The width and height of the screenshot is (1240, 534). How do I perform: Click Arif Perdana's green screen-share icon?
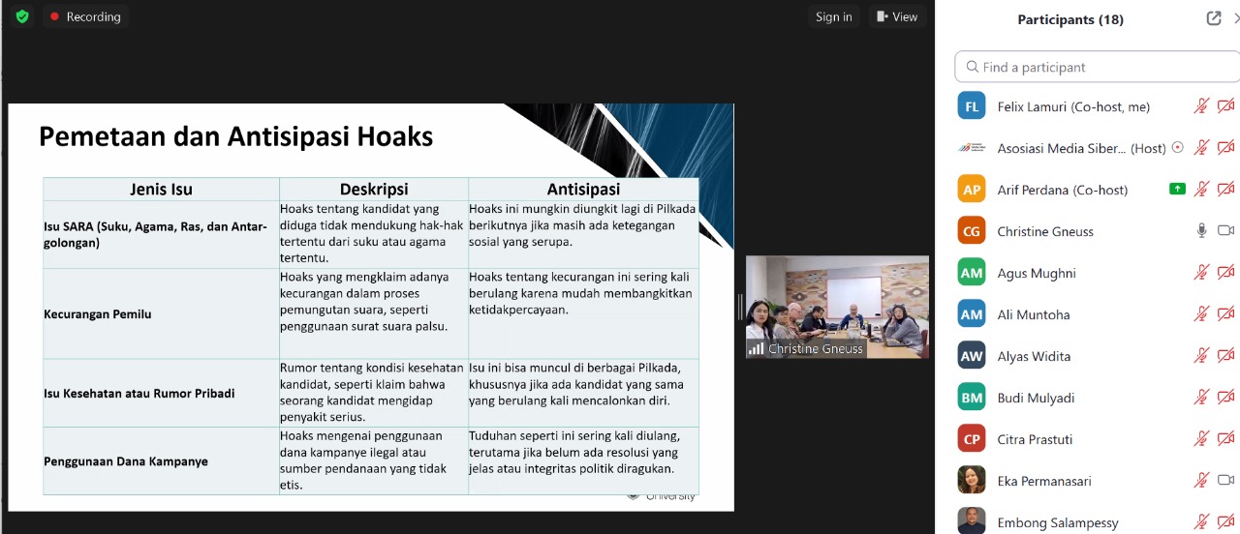1177,190
